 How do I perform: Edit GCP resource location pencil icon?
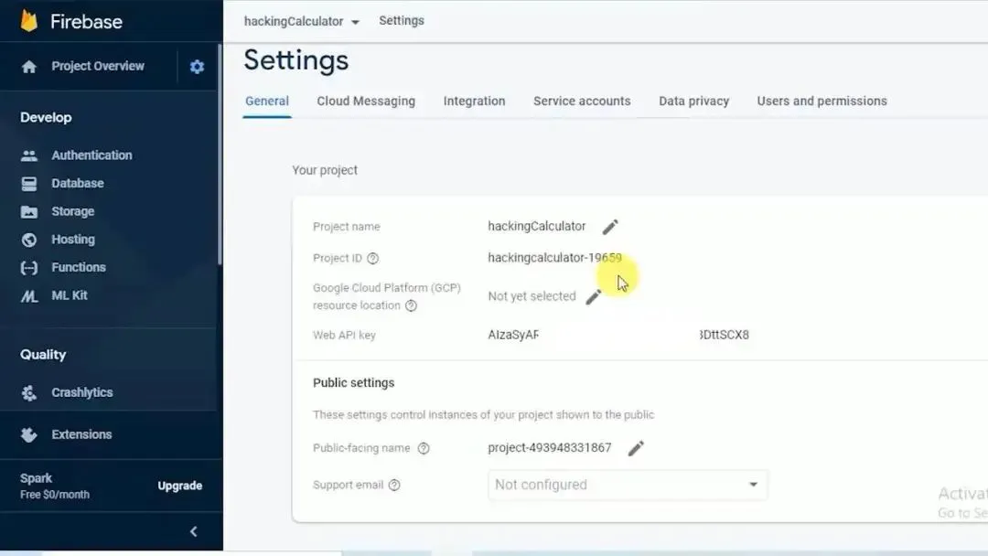pyautogui.click(x=594, y=296)
